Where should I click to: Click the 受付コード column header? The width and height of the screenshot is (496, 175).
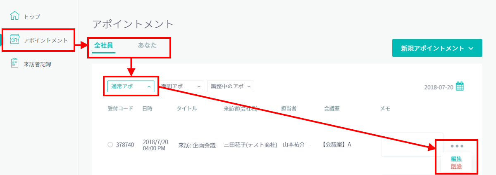click(x=120, y=109)
